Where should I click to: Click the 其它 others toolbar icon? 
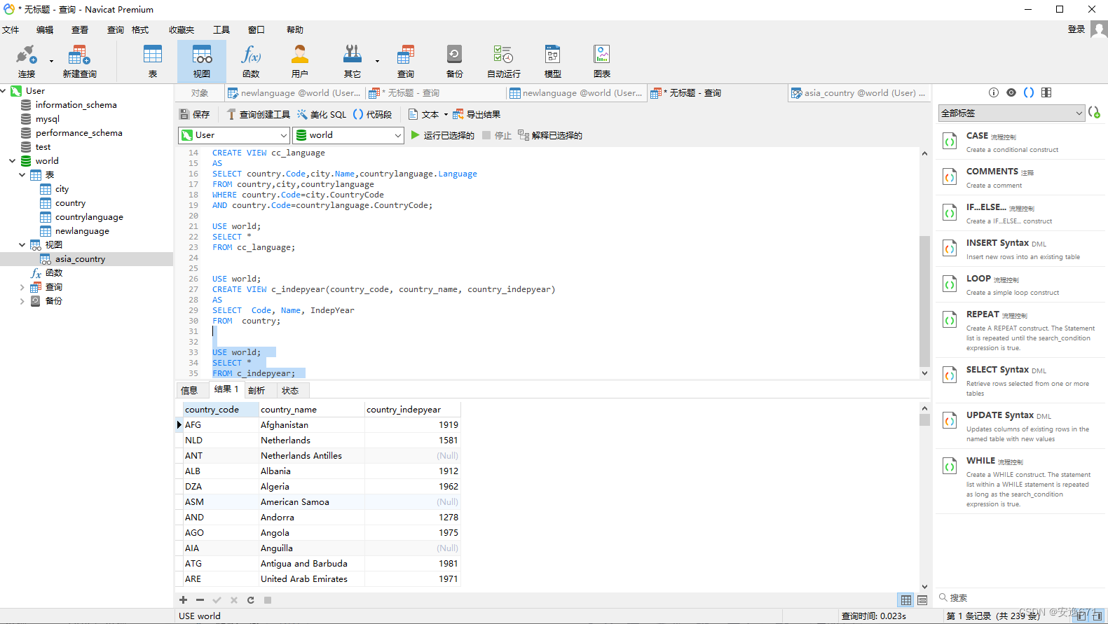tap(353, 62)
